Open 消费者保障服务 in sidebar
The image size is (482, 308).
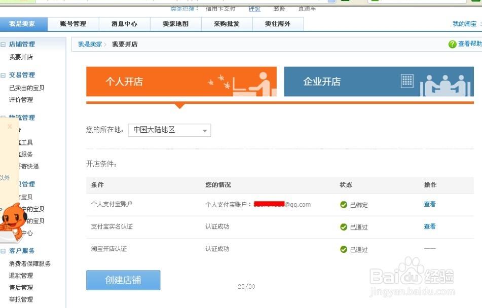(30, 264)
